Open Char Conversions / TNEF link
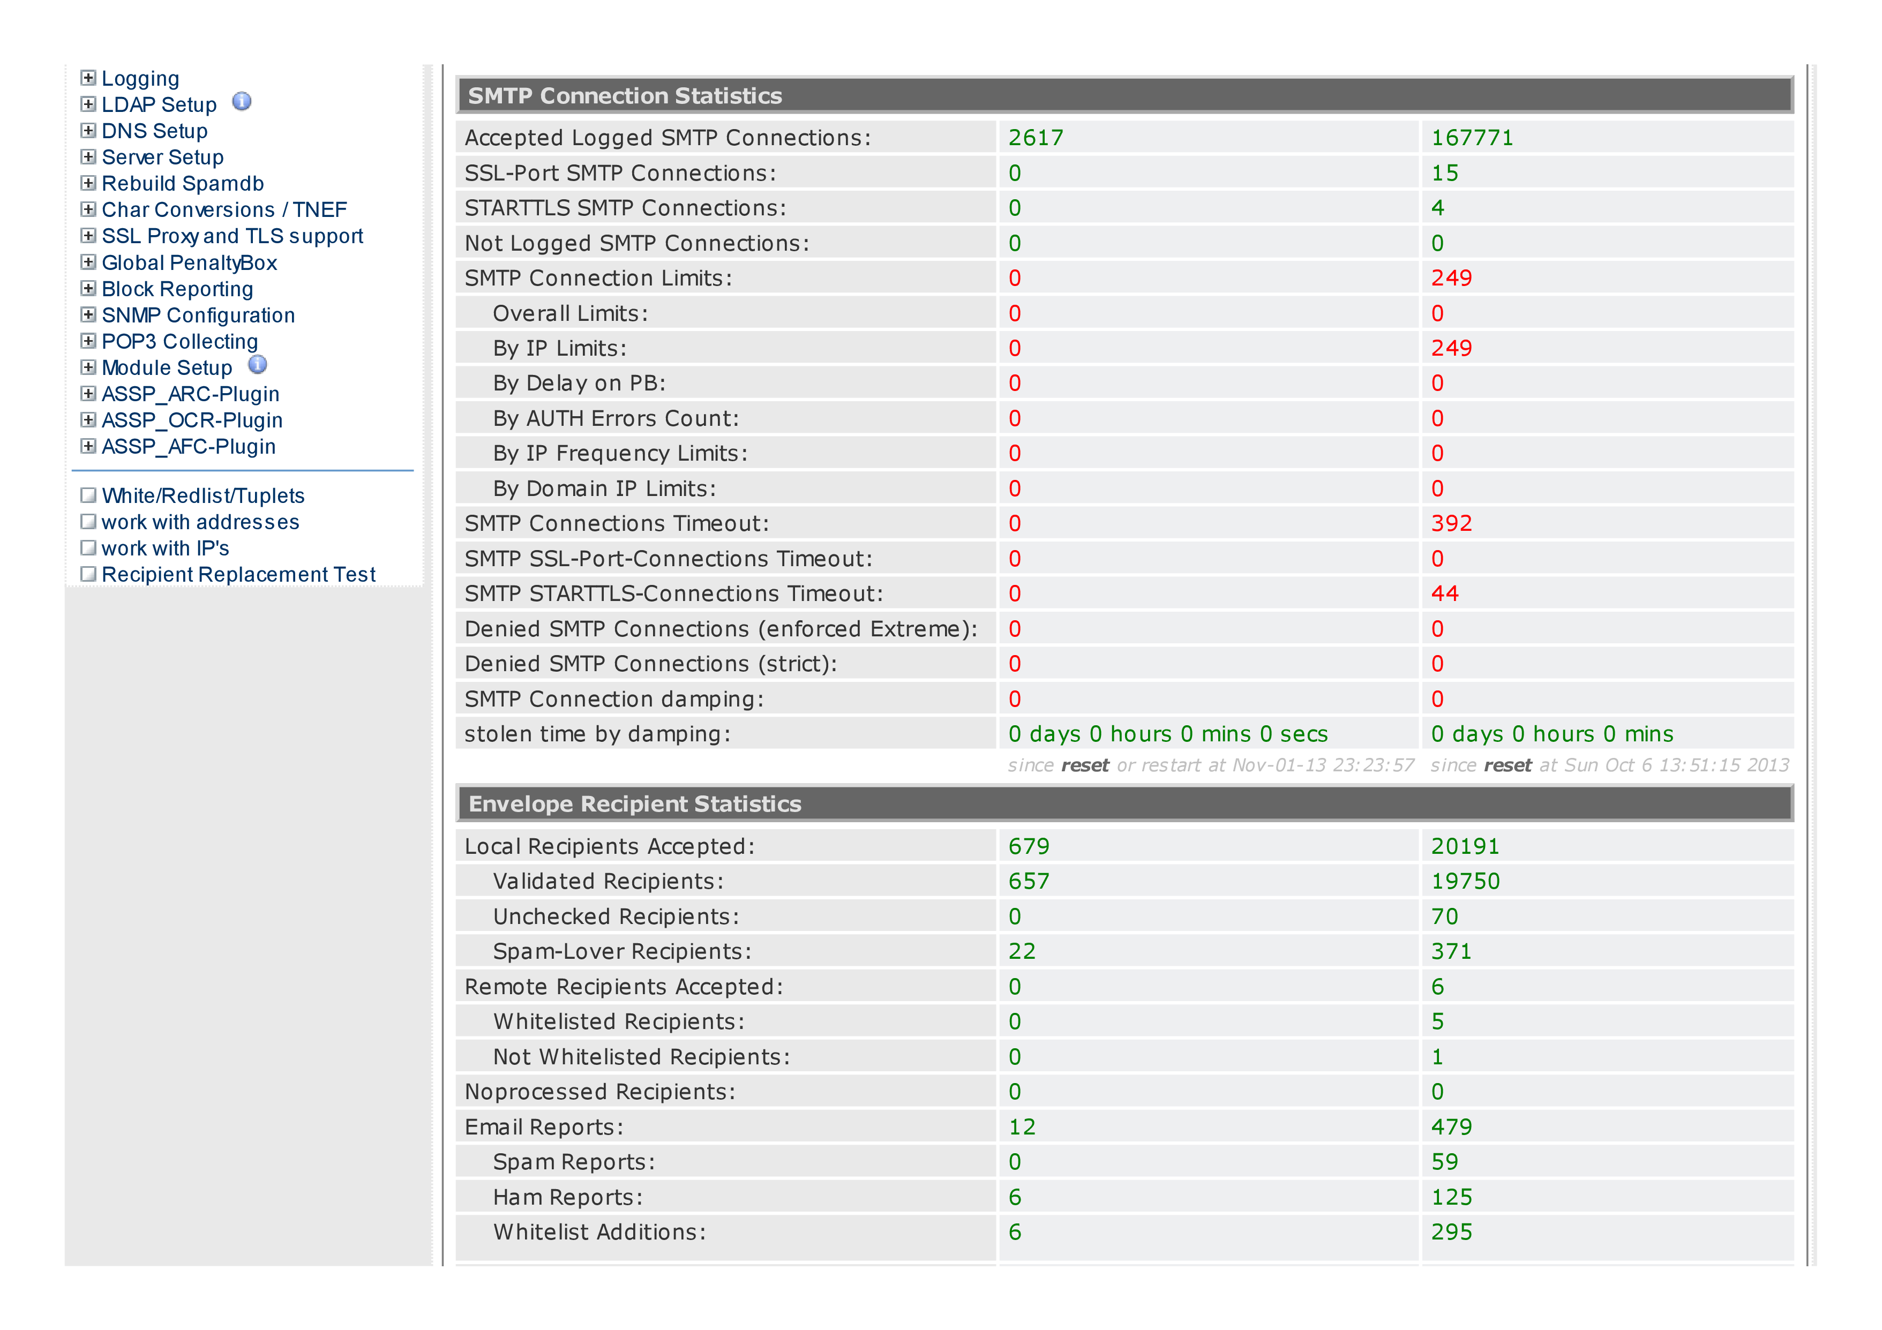Image resolution: width=1882 pixels, height=1330 pixels. [224, 210]
